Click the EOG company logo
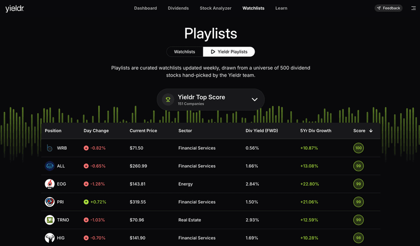The height and width of the screenshot is (246, 420). [x=49, y=184]
